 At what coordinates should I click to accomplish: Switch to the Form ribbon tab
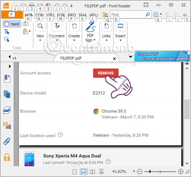(61, 15)
